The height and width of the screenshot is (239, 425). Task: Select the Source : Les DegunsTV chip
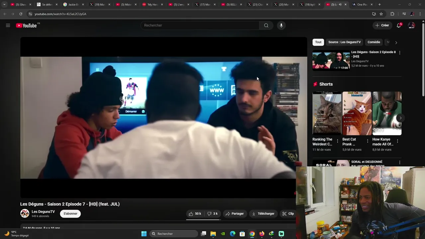tap(344, 42)
